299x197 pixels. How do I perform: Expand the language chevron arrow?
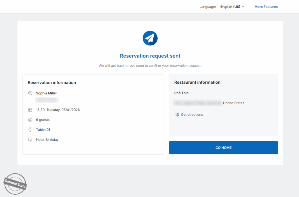tap(243, 7)
